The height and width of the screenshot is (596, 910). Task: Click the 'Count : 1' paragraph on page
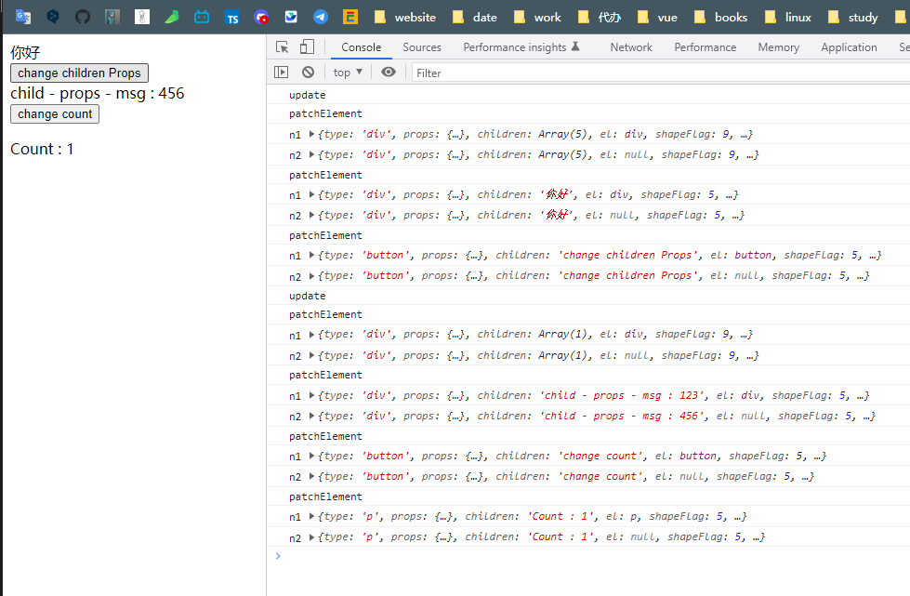coord(42,149)
